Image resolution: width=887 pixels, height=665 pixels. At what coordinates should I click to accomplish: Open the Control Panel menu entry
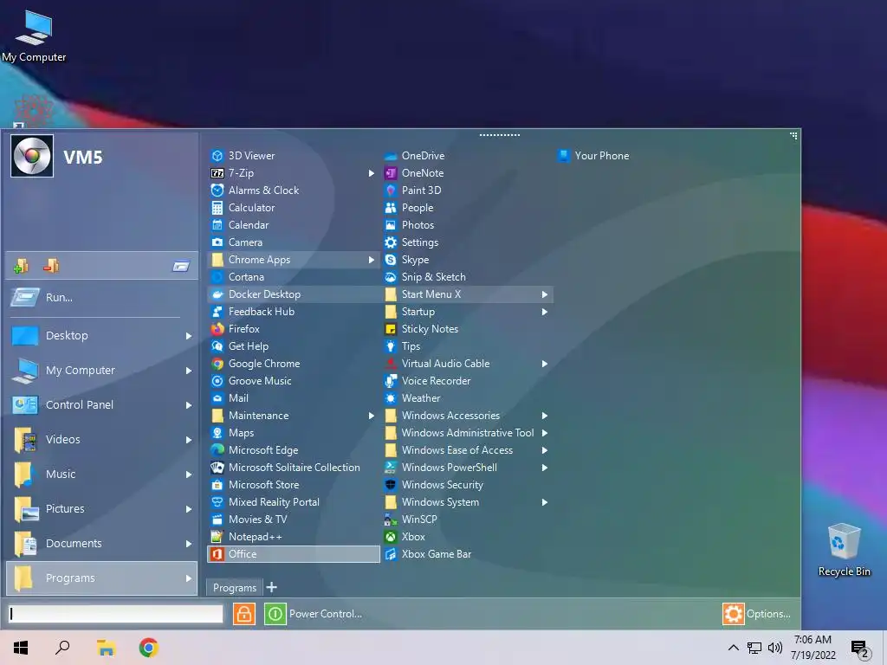point(102,405)
